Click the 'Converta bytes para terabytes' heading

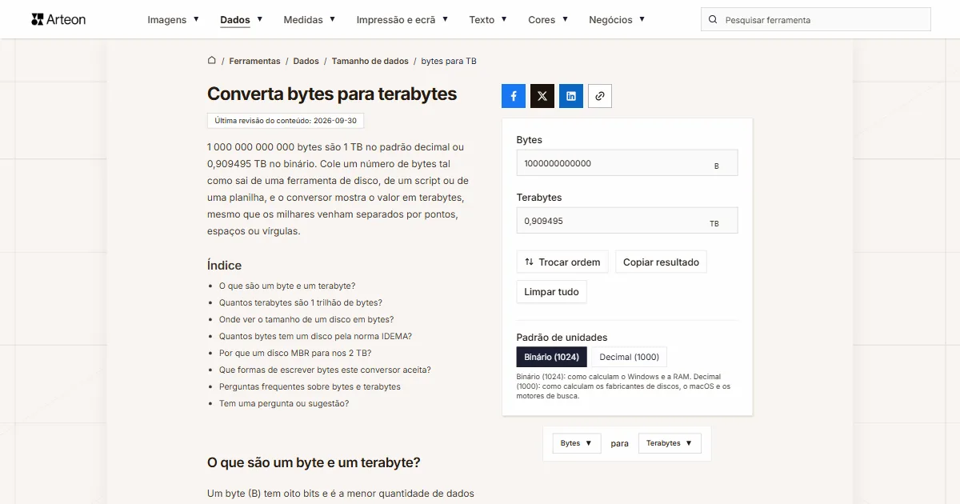click(332, 94)
